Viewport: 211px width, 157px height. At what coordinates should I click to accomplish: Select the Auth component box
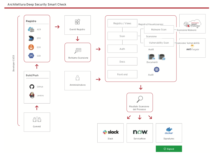coord(122,49)
